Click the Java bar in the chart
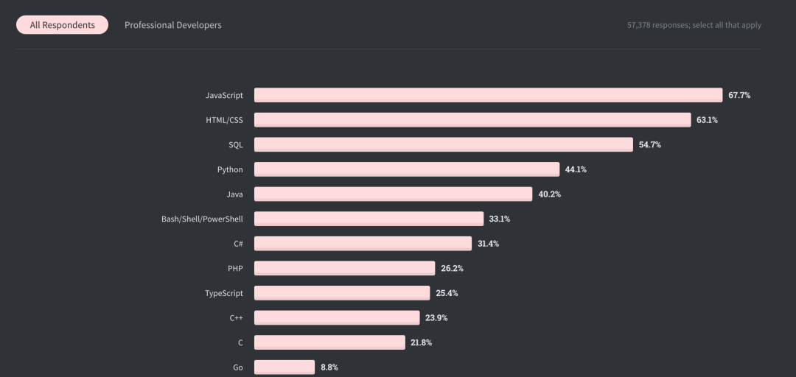 [393, 194]
